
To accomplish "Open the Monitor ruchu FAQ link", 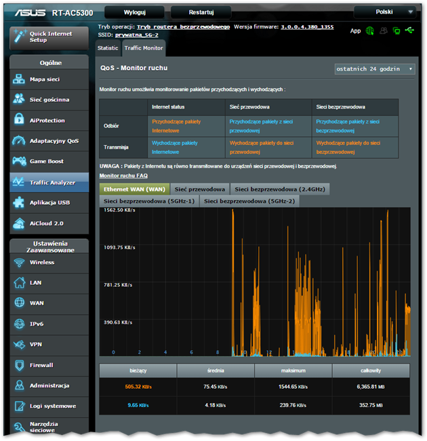I will [123, 176].
